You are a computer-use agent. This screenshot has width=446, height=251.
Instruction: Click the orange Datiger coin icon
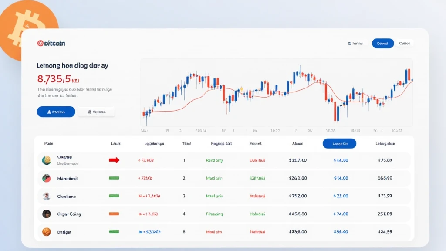pyautogui.click(x=47, y=232)
